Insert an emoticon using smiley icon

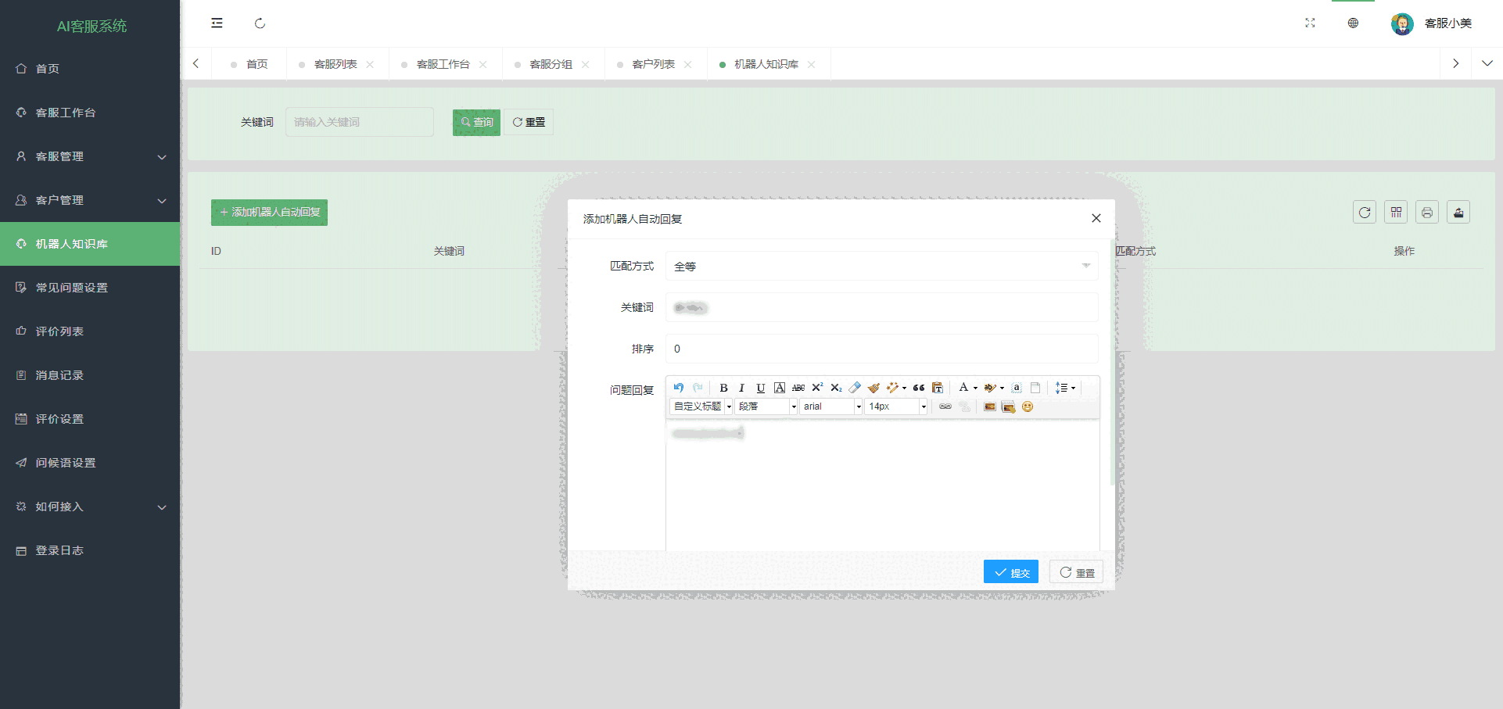click(x=1028, y=406)
